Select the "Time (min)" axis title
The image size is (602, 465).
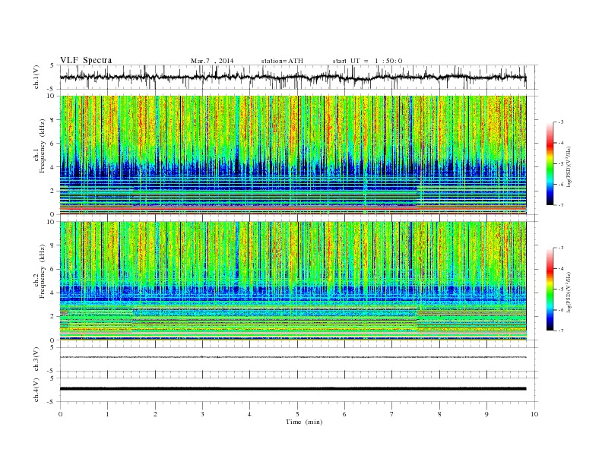(304, 422)
